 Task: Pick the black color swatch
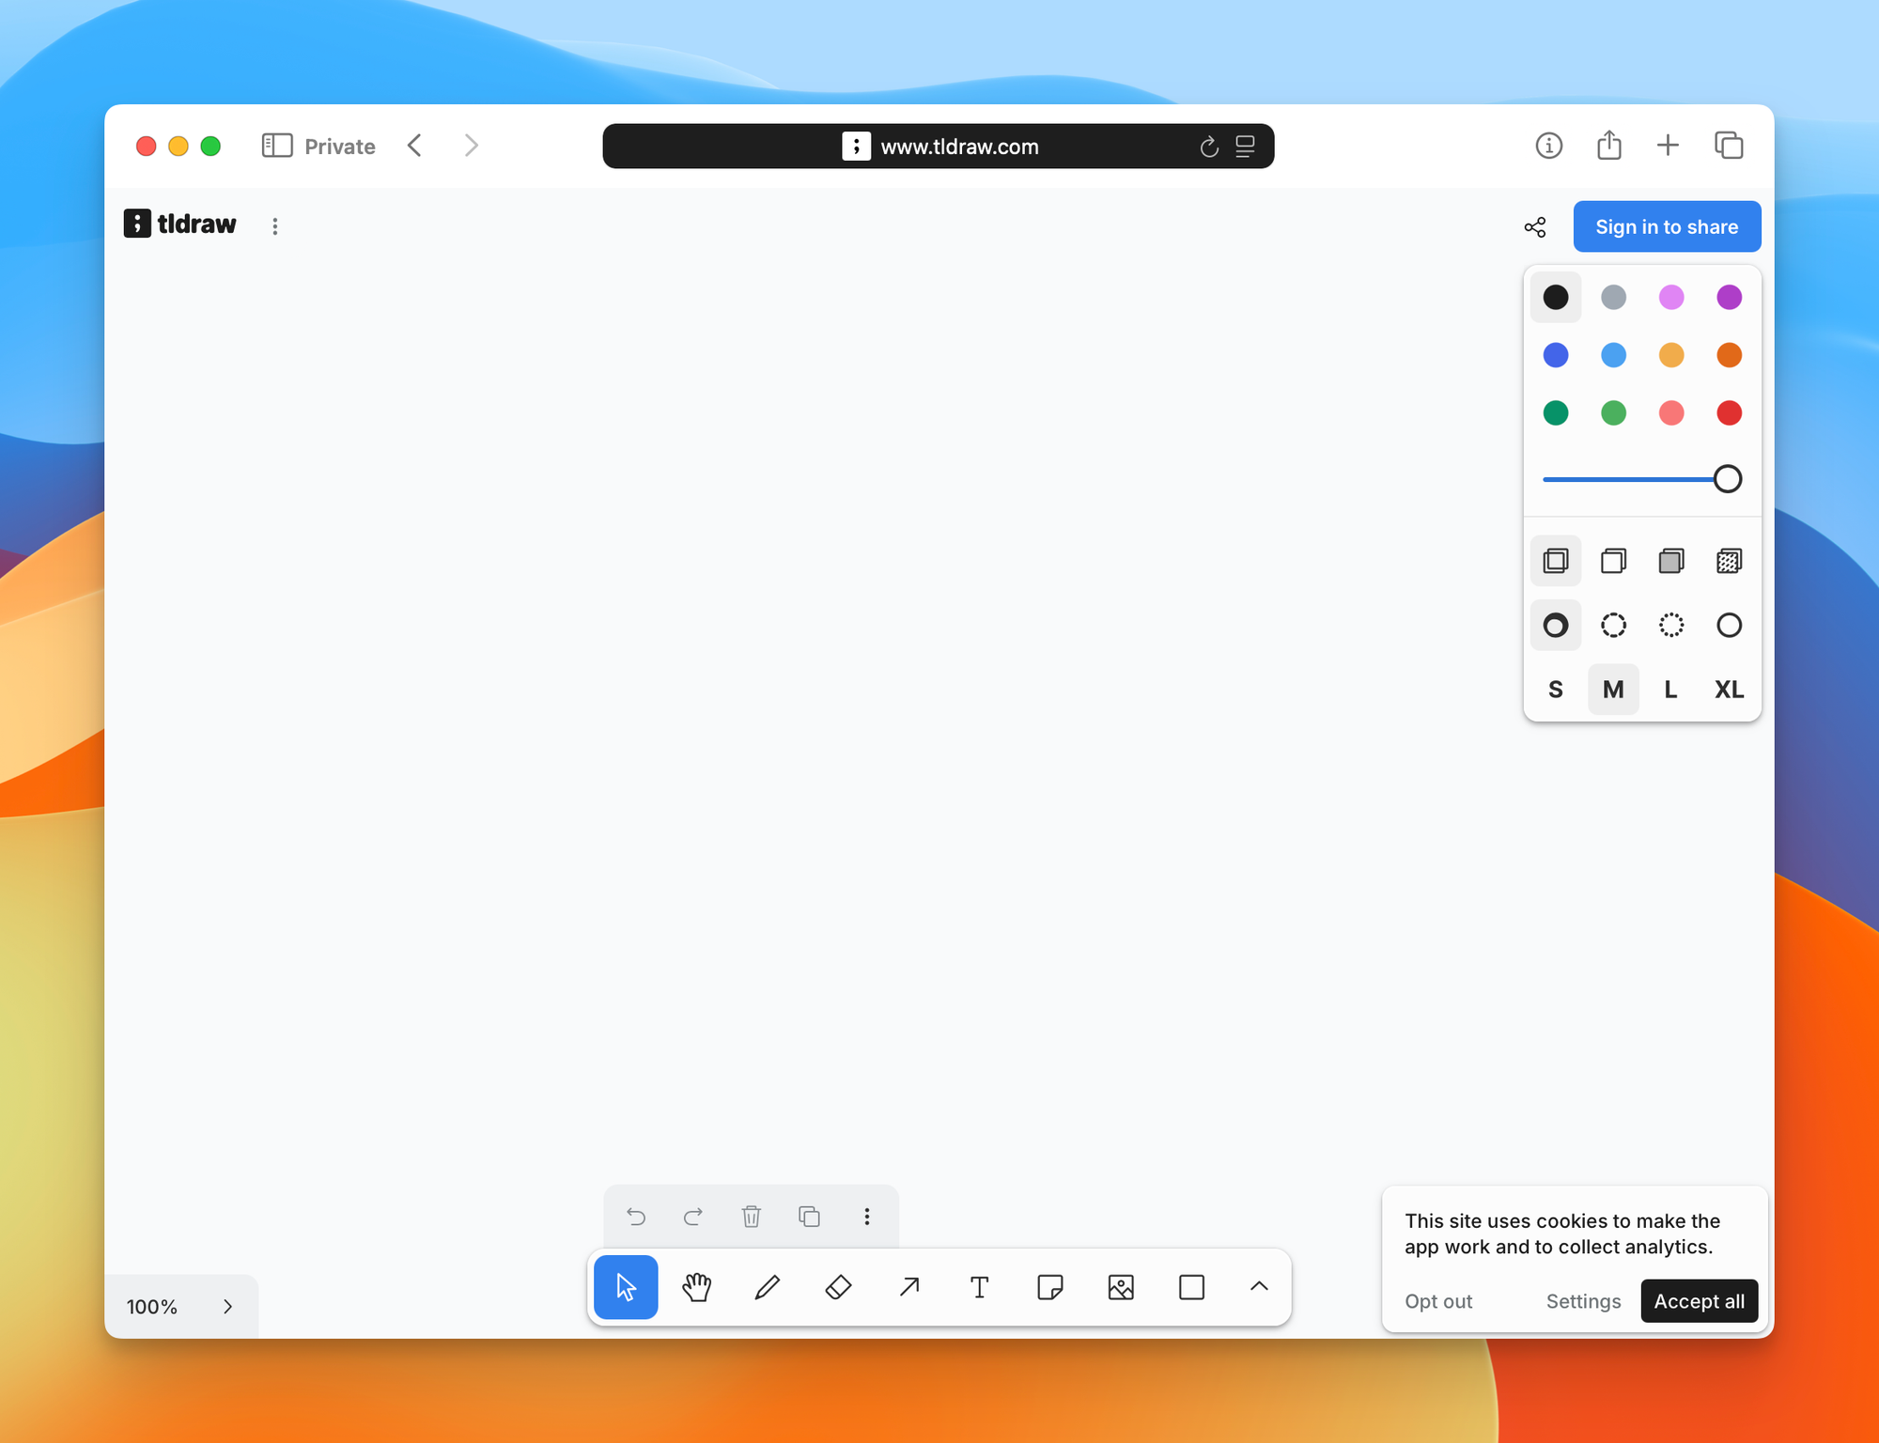[x=1556, y=298]
